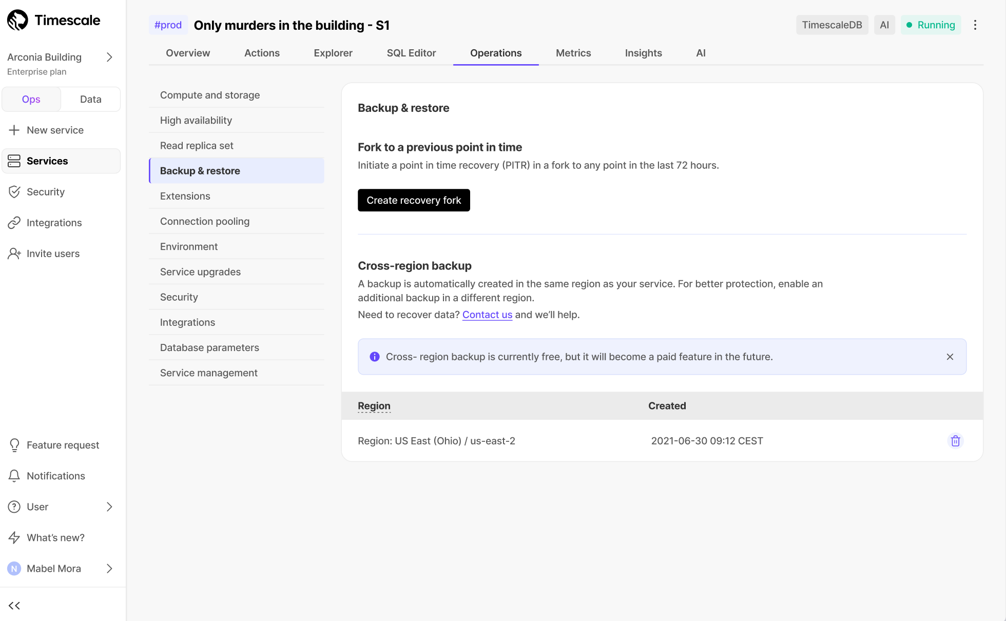Open Connection pooling settings
Viewport: 1006px width, 621px height.
[237, 221]
